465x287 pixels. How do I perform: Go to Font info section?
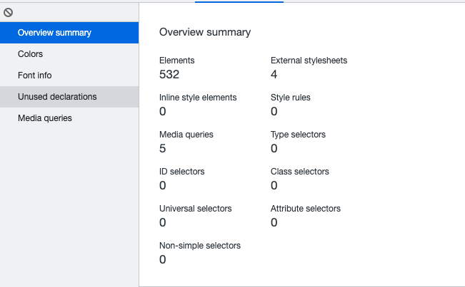point(35,75)
